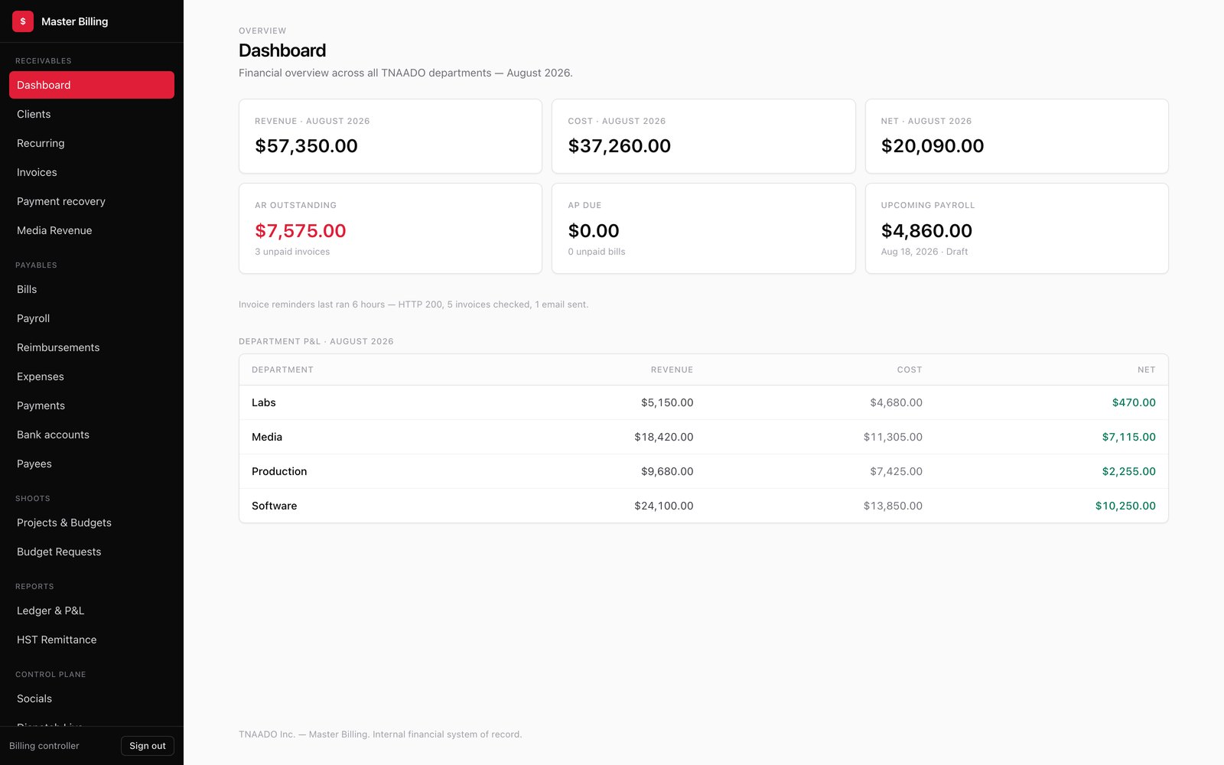Click the AR Outstanding $7,575.00 amount
This screenshot has height=765, width=1224.
(301, 230)
